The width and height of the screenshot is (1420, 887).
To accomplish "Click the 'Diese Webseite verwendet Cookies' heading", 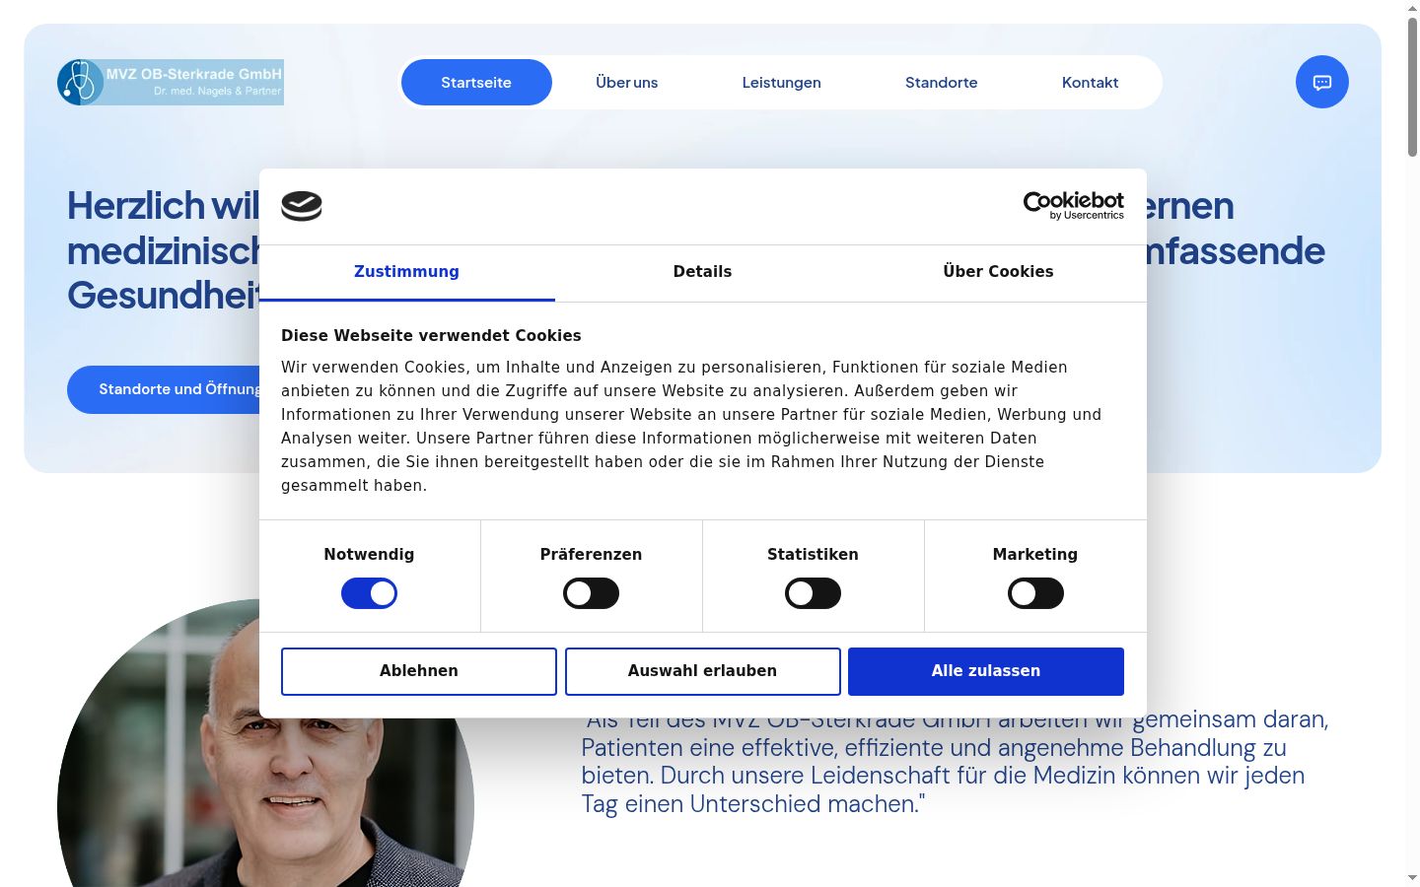I will point(431,335).
